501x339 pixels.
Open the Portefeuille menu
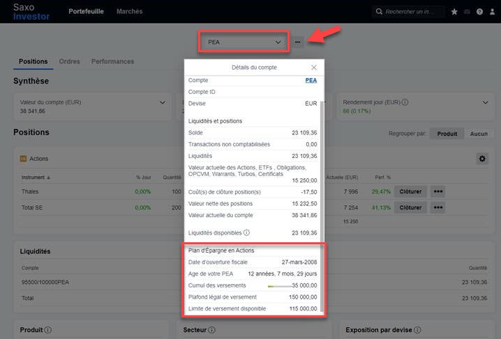click(86, 11)
